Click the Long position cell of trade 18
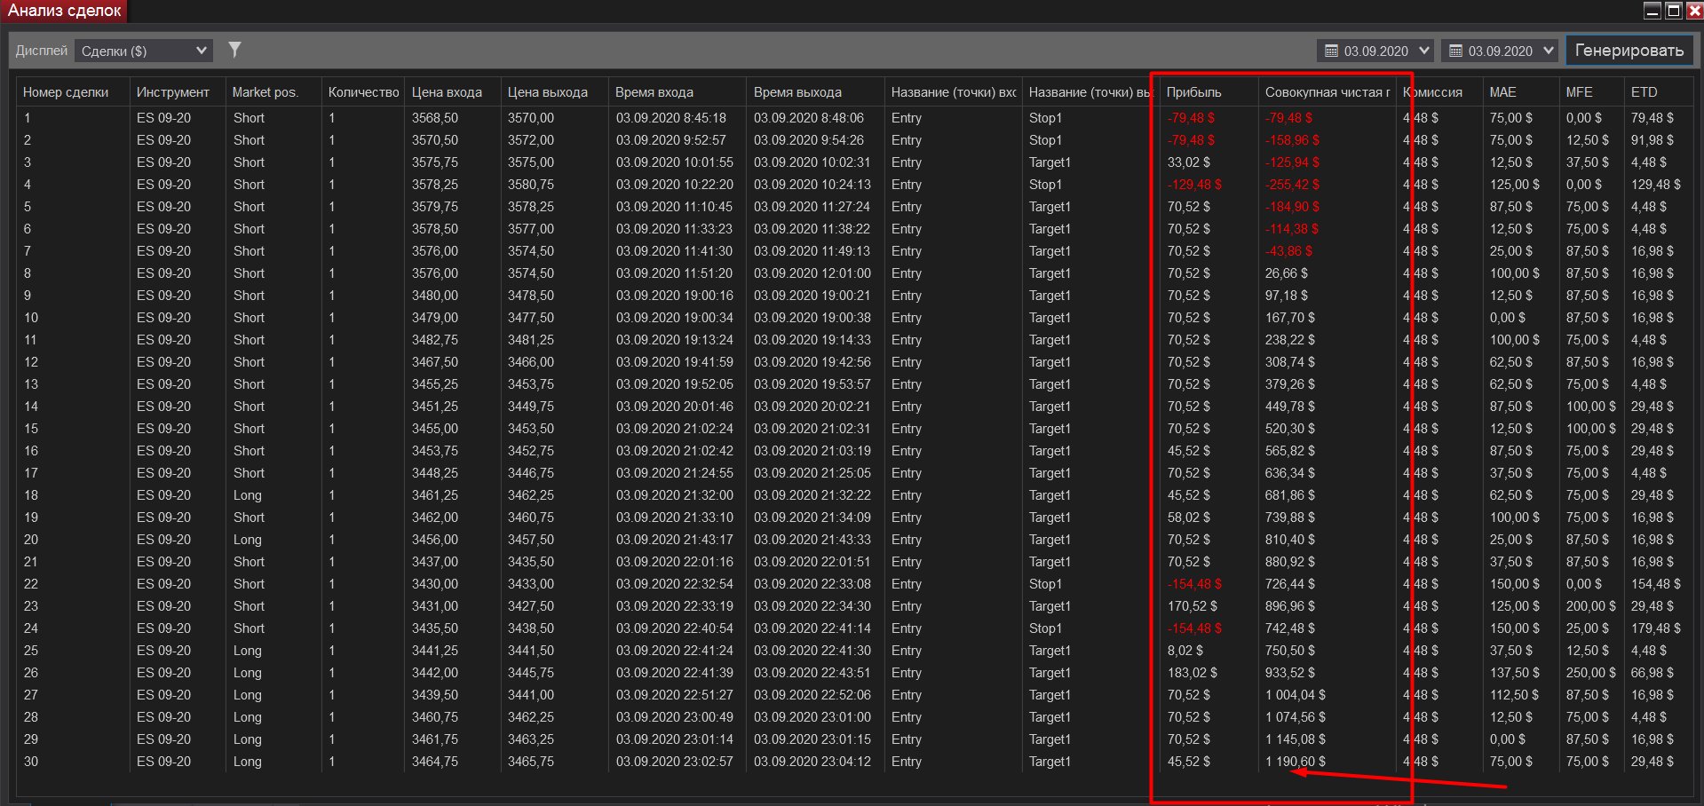The height and width of the screenshot is (806, 1704). pyautogui.click(x=248, y=495)
